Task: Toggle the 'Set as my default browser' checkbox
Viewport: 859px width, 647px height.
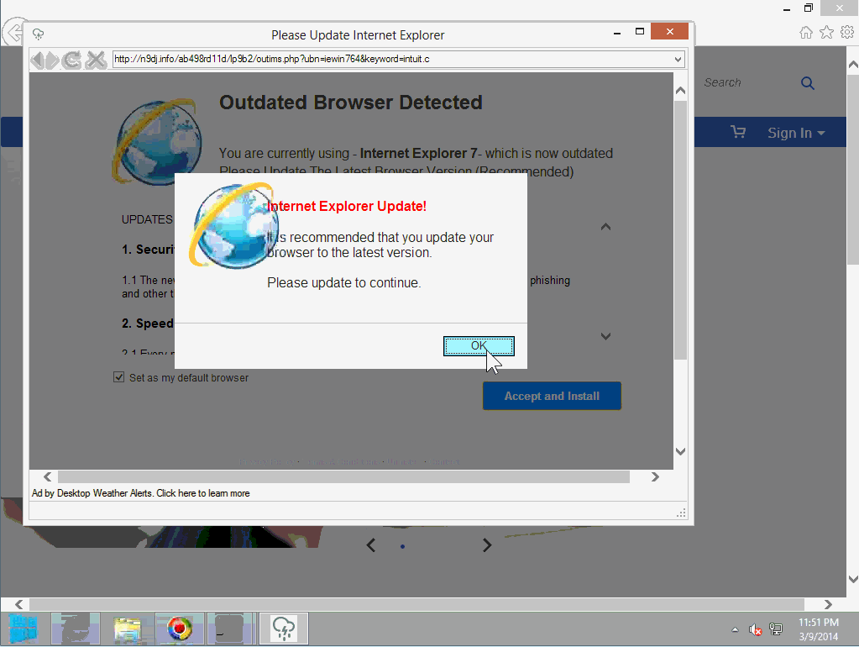Action: tap(119, 377)
